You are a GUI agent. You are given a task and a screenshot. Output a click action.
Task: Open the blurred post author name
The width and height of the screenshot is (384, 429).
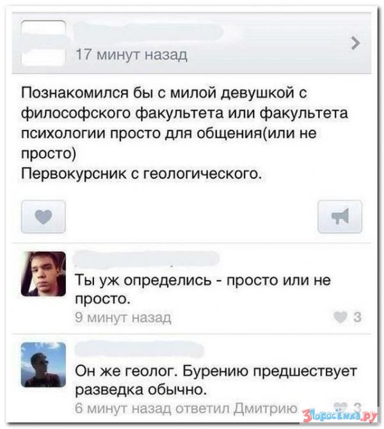(148, 32)
